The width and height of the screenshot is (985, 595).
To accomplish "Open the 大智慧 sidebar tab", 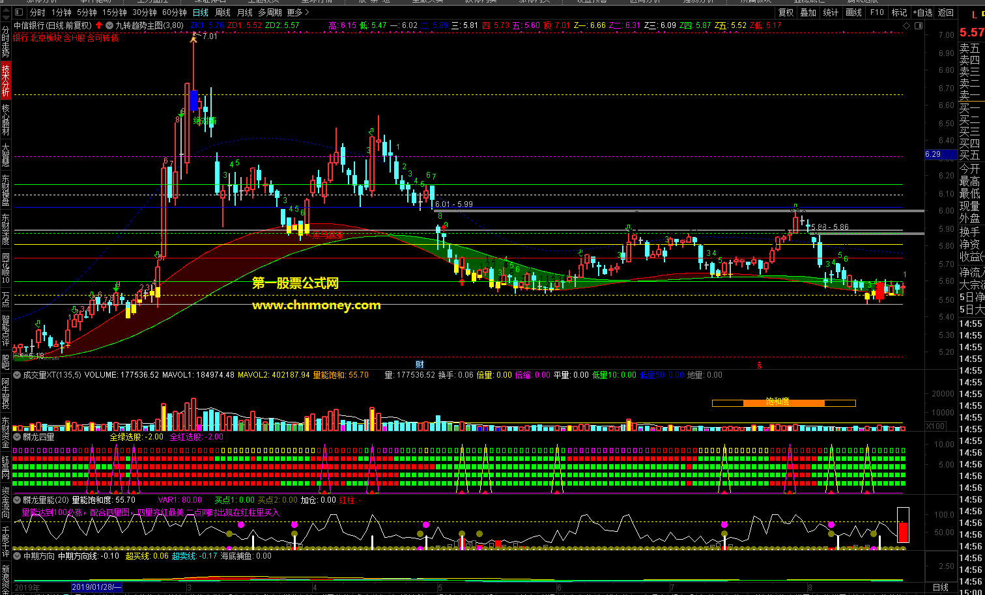I will pyautogui.click(x=6, y=155).
